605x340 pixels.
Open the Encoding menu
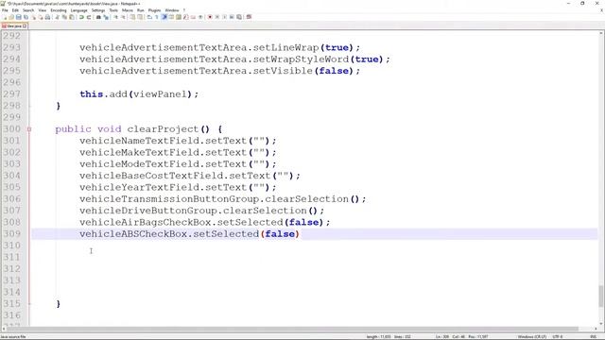click(59, 10)
